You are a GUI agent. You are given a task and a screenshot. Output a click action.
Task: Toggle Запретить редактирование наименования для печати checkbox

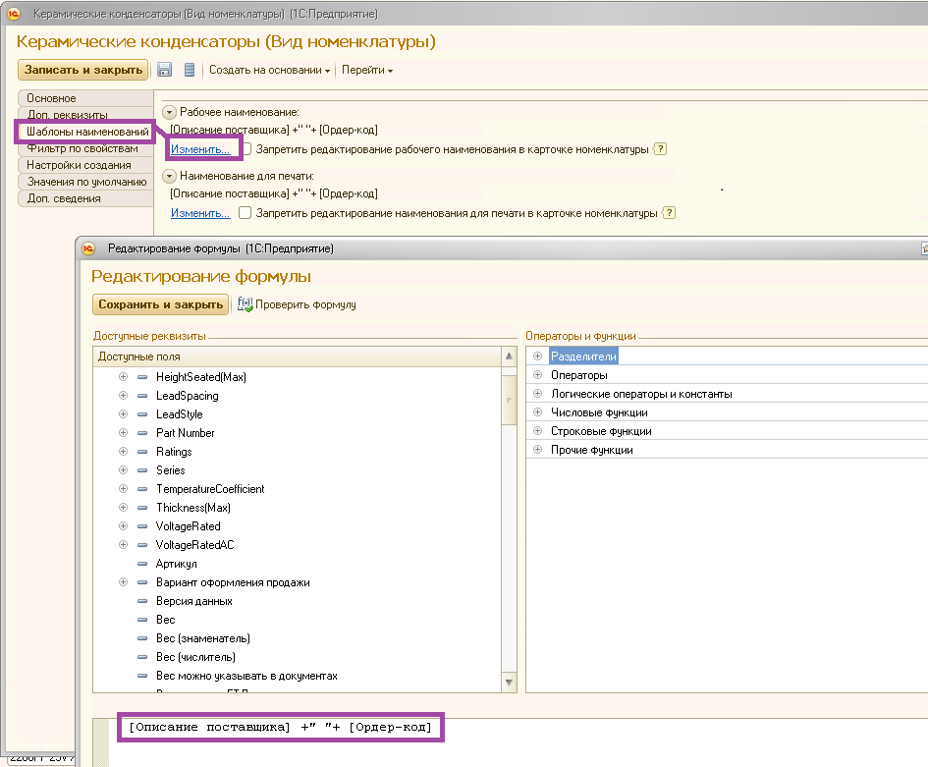pyautogui.click(x=245, y=213)
